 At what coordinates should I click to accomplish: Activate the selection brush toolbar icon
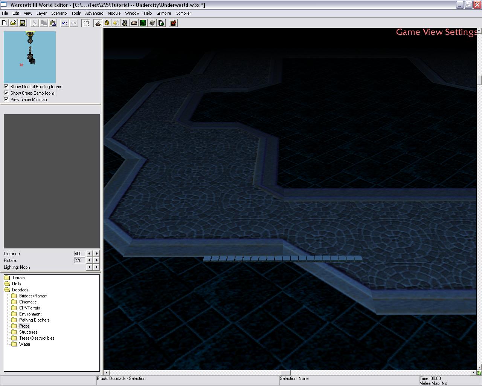(x=86, y=23)
